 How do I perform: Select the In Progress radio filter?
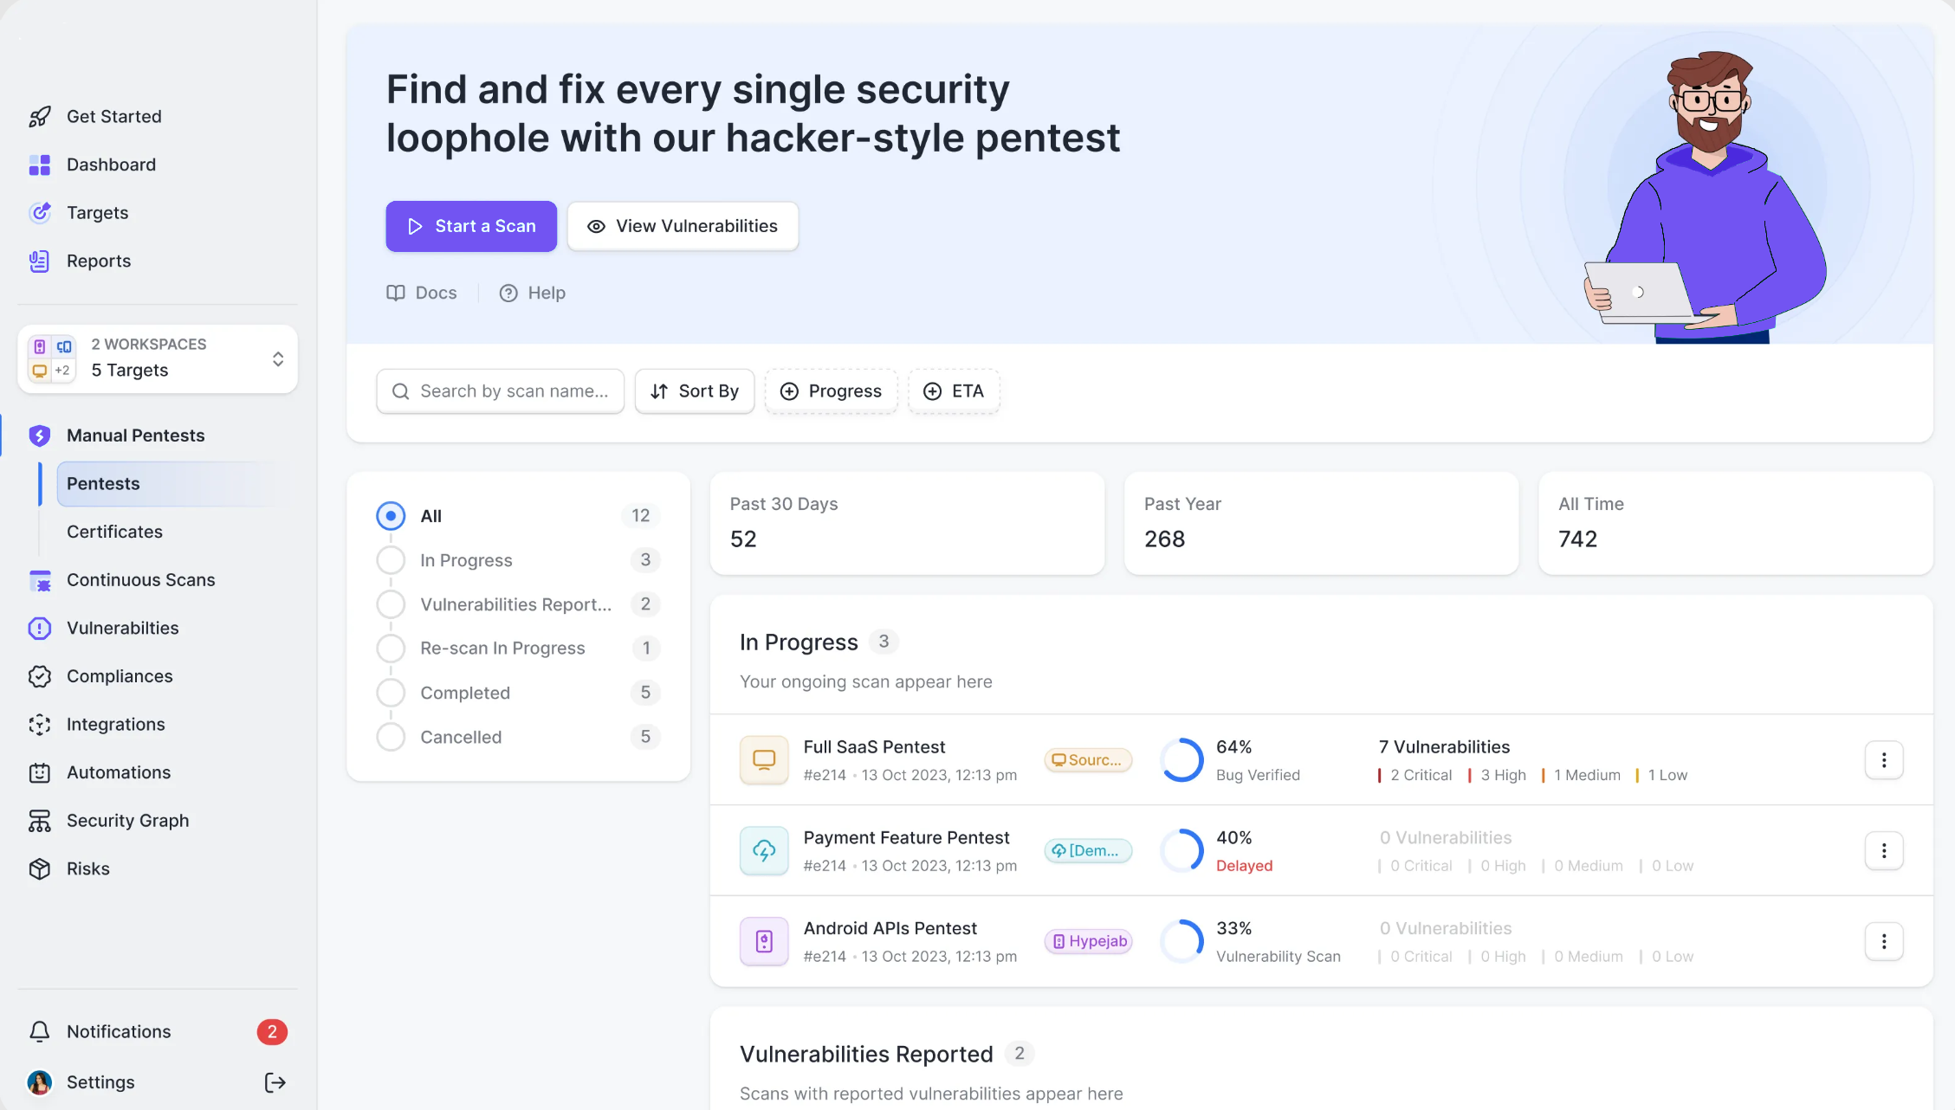[391, 560]
